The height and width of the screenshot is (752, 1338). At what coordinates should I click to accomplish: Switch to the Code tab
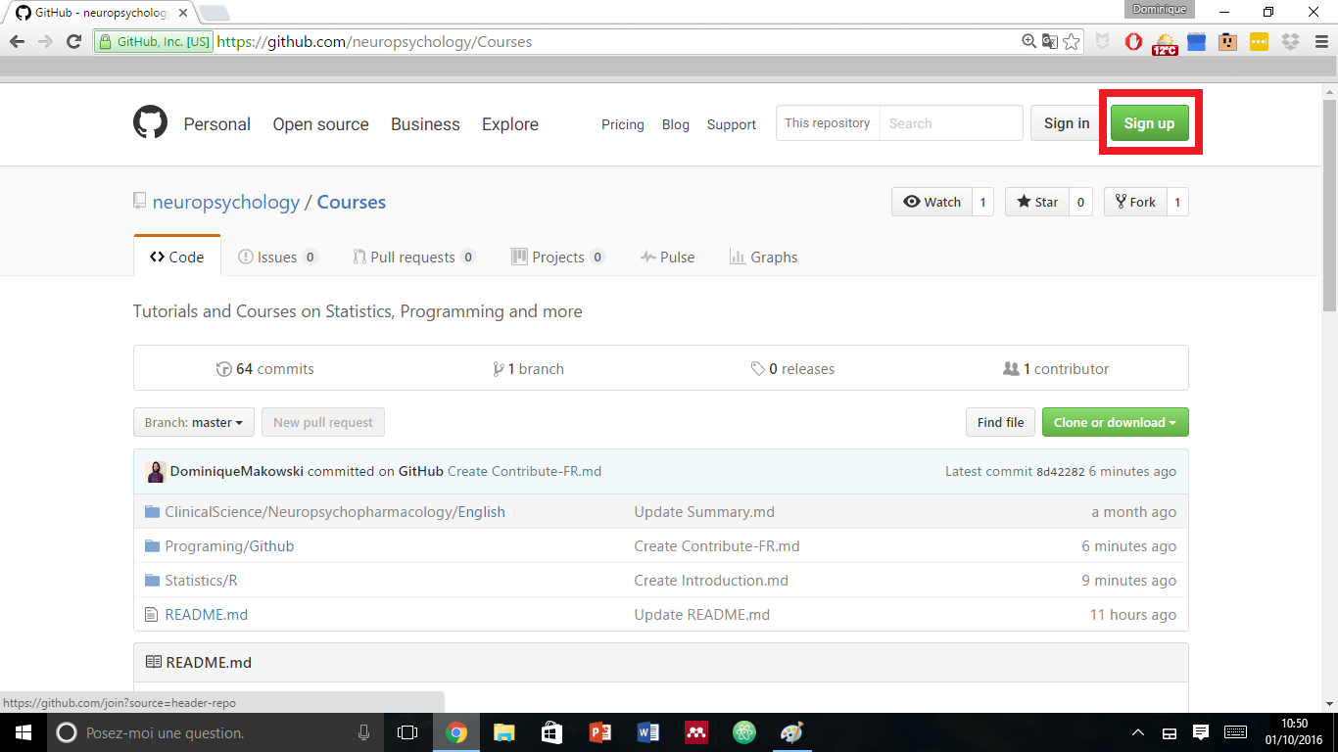(177, 257)
